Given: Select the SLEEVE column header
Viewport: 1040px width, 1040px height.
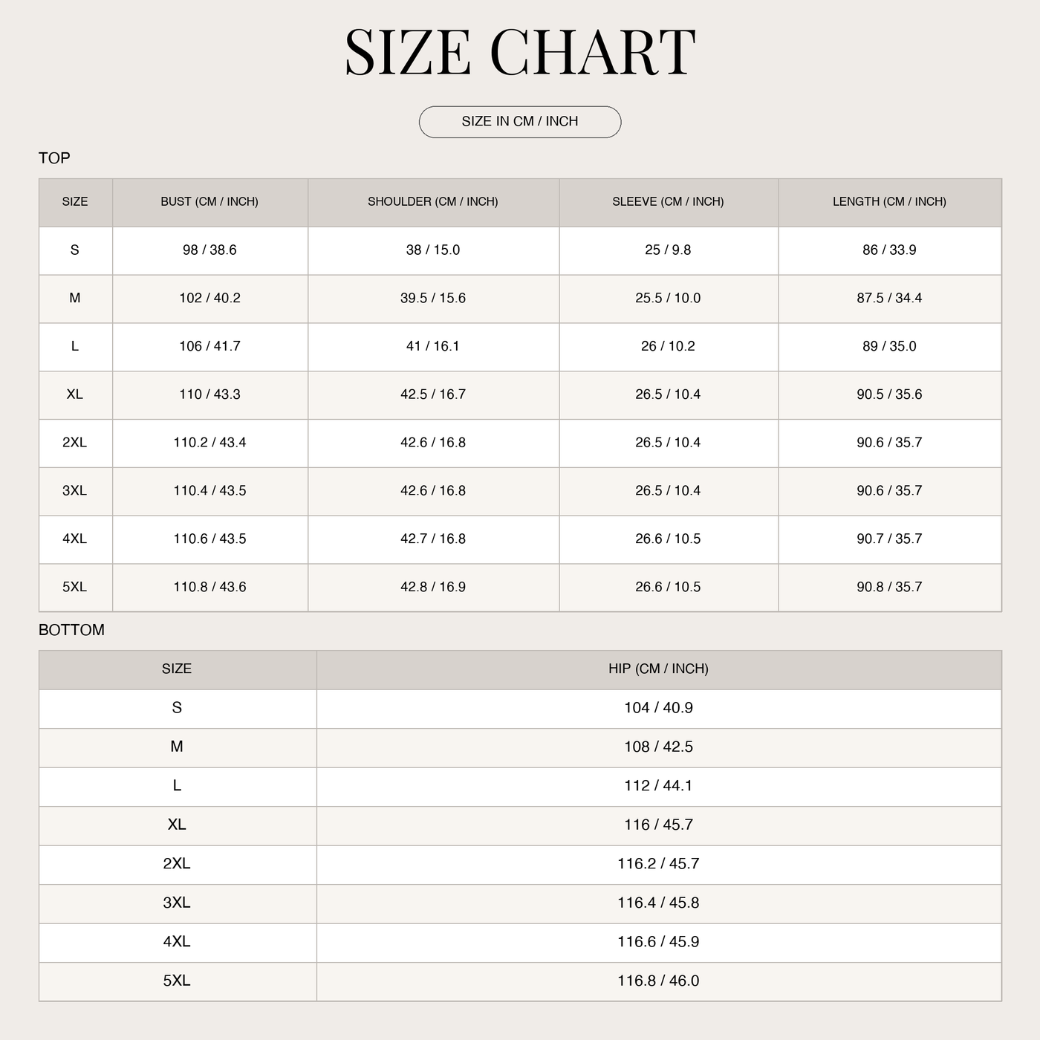Looking at the screenshot, I should pyautogui.click(x=668, y=202).
